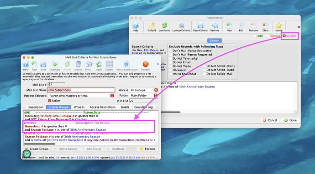
Task: Select the Disable radio button
Action: (x=284, y=36)
